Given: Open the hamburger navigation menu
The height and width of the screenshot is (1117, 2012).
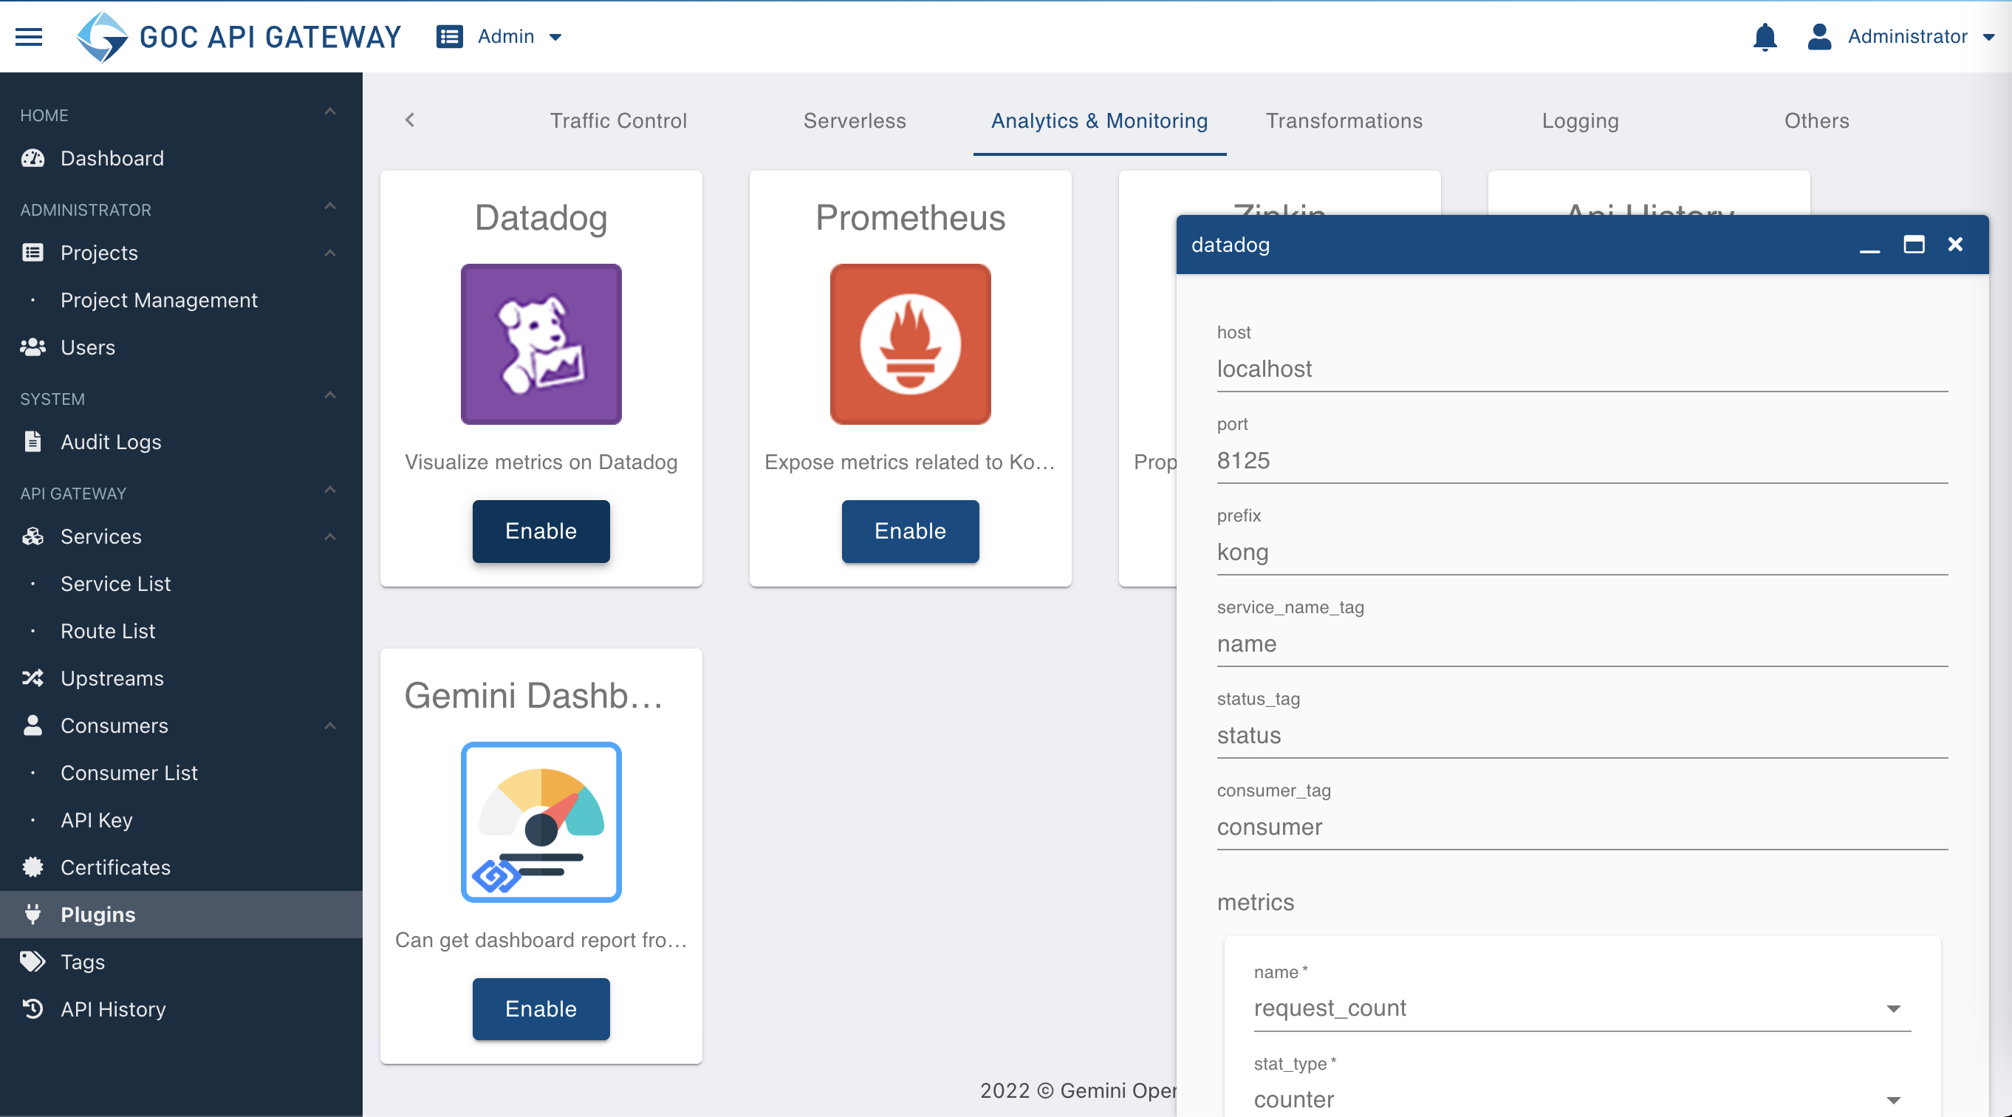Looking at the screenshot, I should [29, 37].
